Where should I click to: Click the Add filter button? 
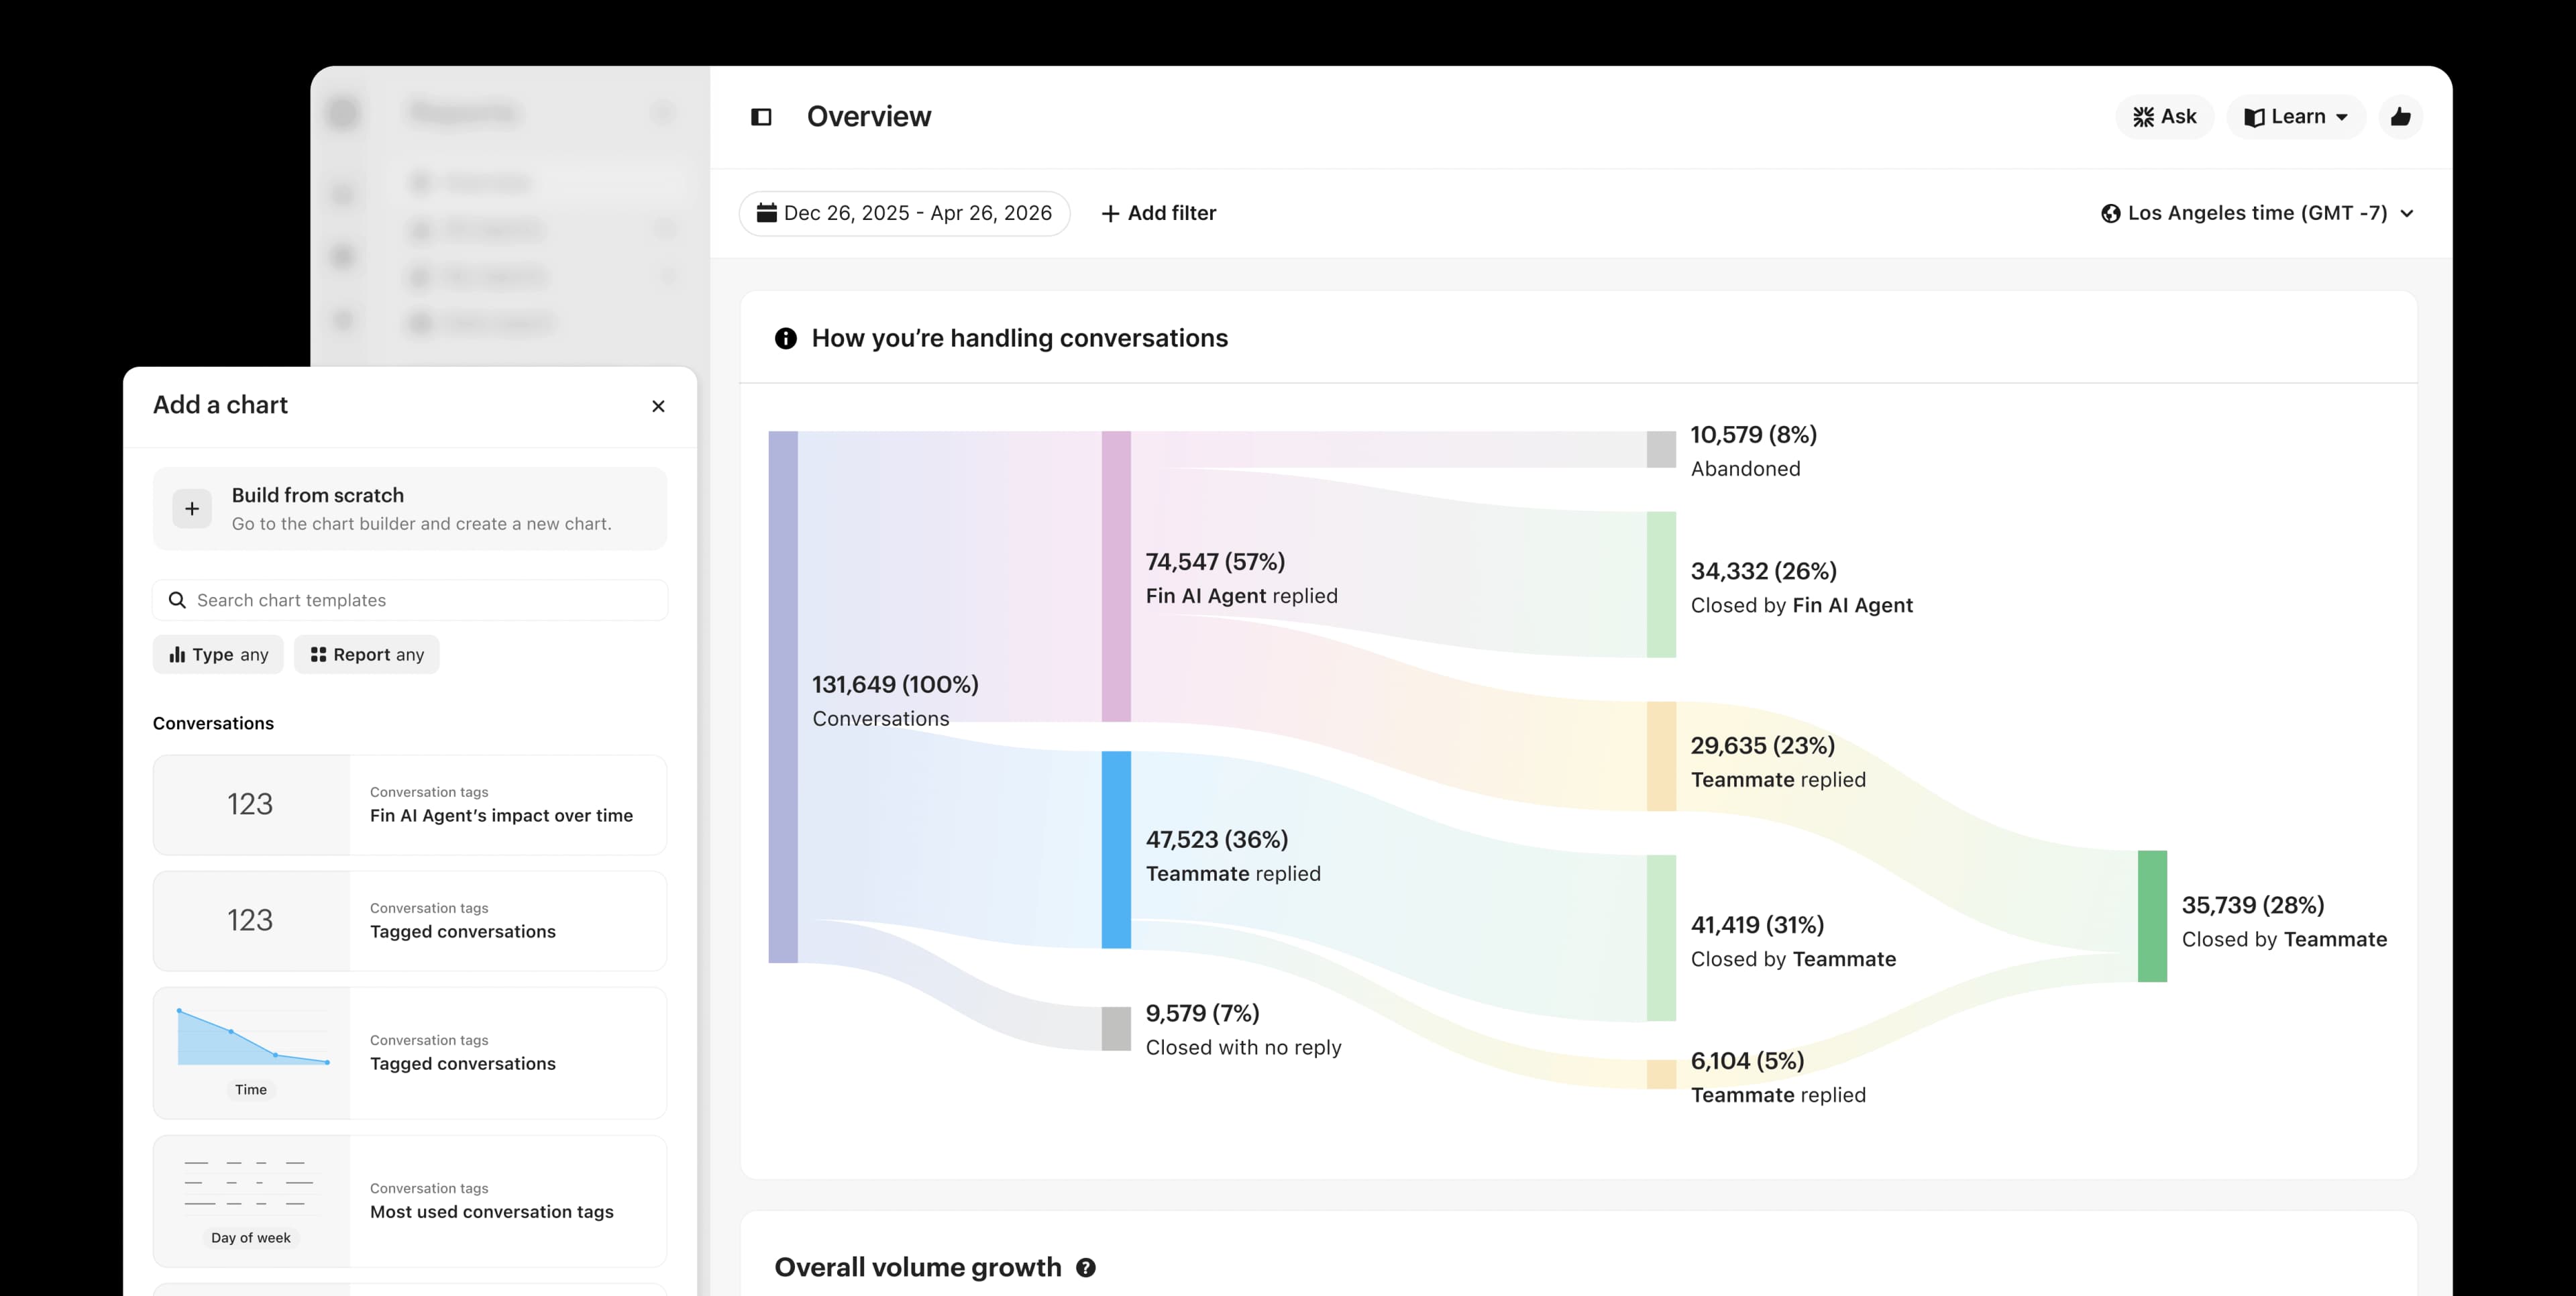click(1158, 212)
